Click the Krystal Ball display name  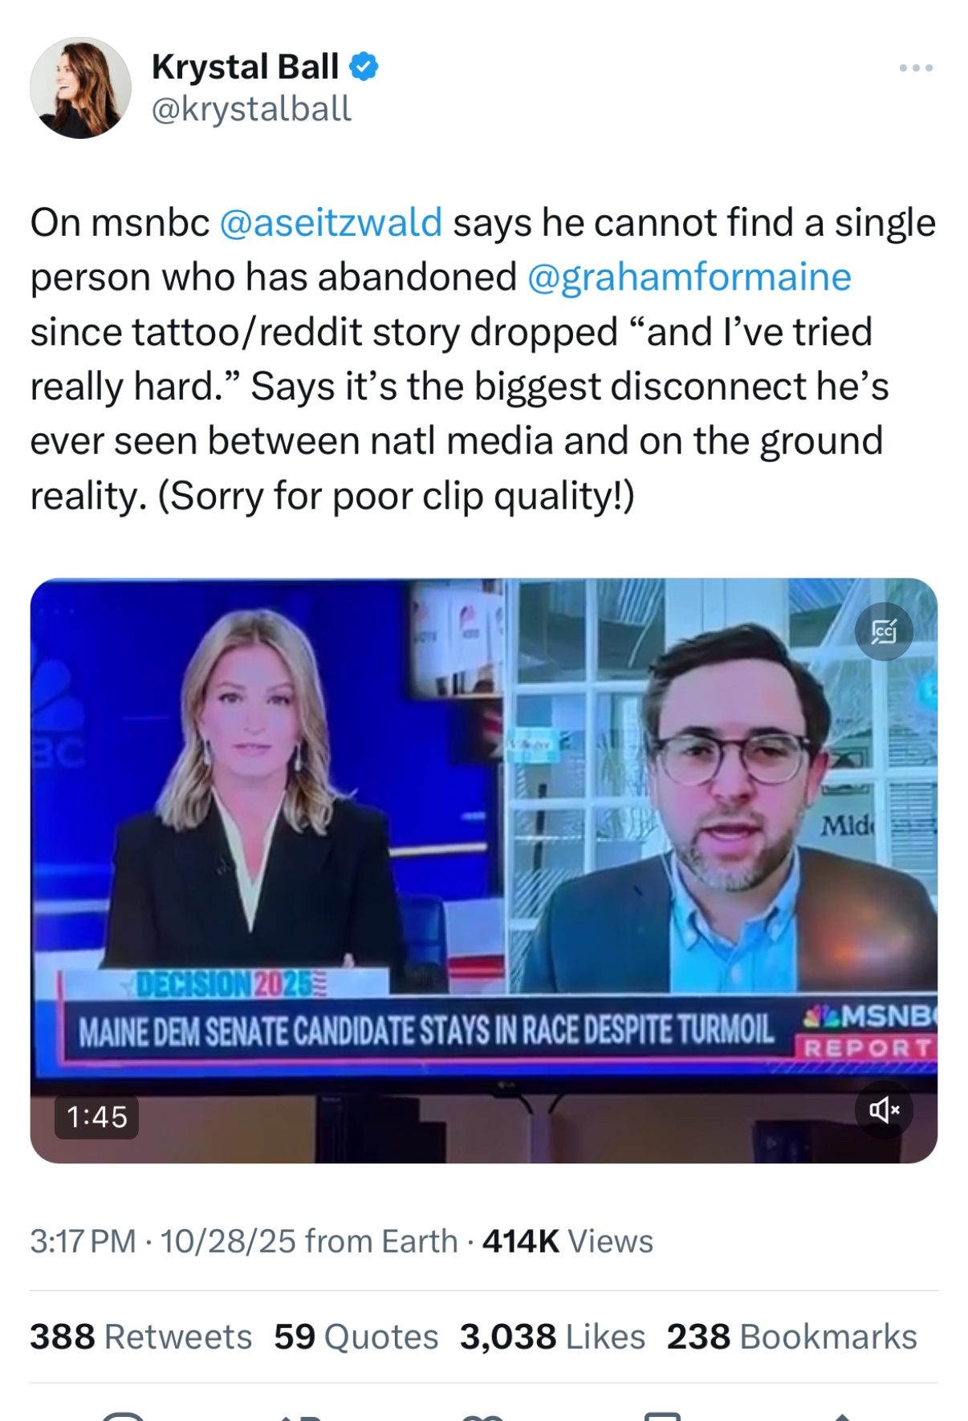pos(245,67)
